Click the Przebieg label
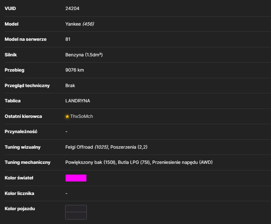271x224 pixels. [15, 70]
